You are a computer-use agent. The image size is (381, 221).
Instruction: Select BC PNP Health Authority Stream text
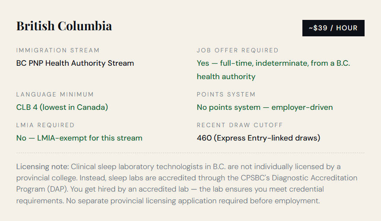coord(75,63)
